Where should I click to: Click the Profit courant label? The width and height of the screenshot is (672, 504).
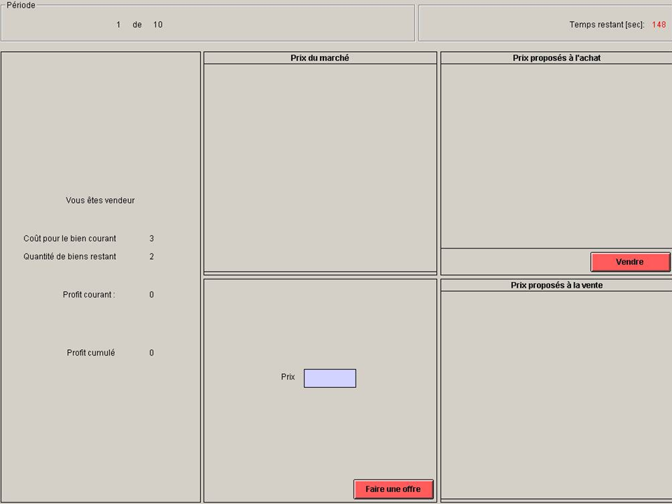[x=89, y=295]
